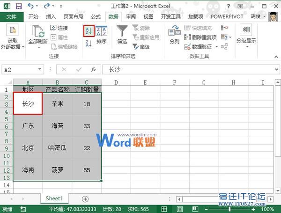Viewport: 281px width, 213px height.
Task: Open the Excel Help question mark
Action: click(229, 6)
